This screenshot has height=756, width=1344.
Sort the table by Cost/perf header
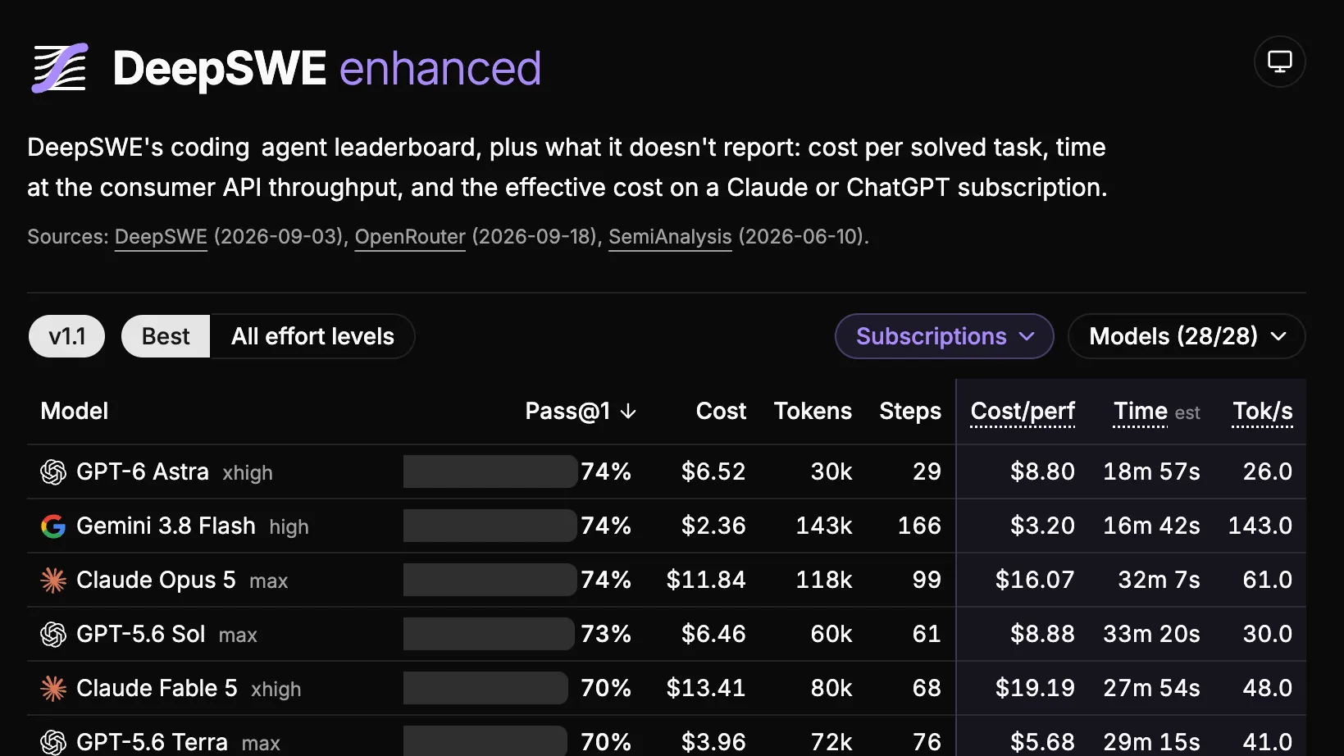click(x=1023, y=411)
